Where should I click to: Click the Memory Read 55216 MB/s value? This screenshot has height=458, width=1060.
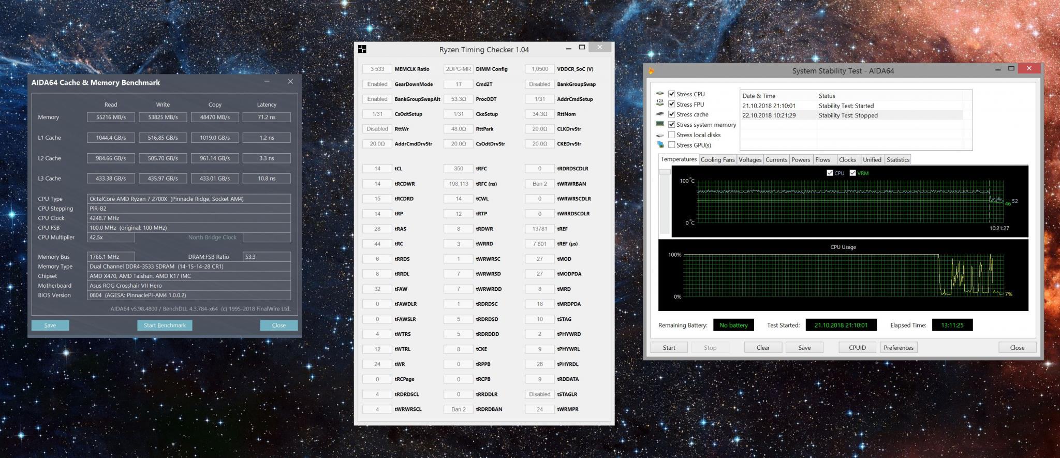111,117
